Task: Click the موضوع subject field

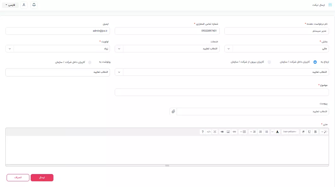Action: coord(222,92)
